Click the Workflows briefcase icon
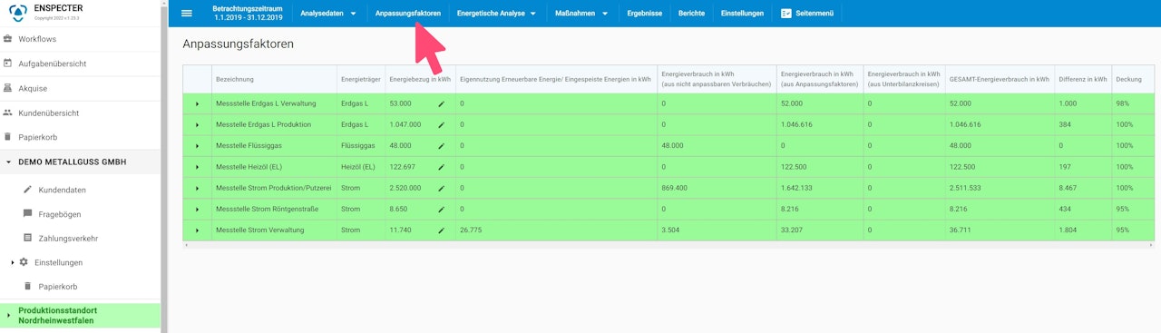Viewport: 1161px width, 333px height. (8, 39)
